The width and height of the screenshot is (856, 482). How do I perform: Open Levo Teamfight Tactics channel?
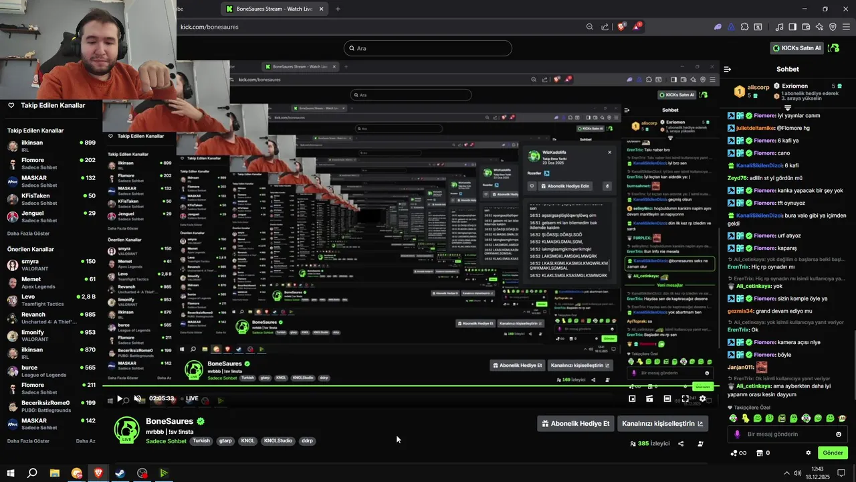click(51, 300)
